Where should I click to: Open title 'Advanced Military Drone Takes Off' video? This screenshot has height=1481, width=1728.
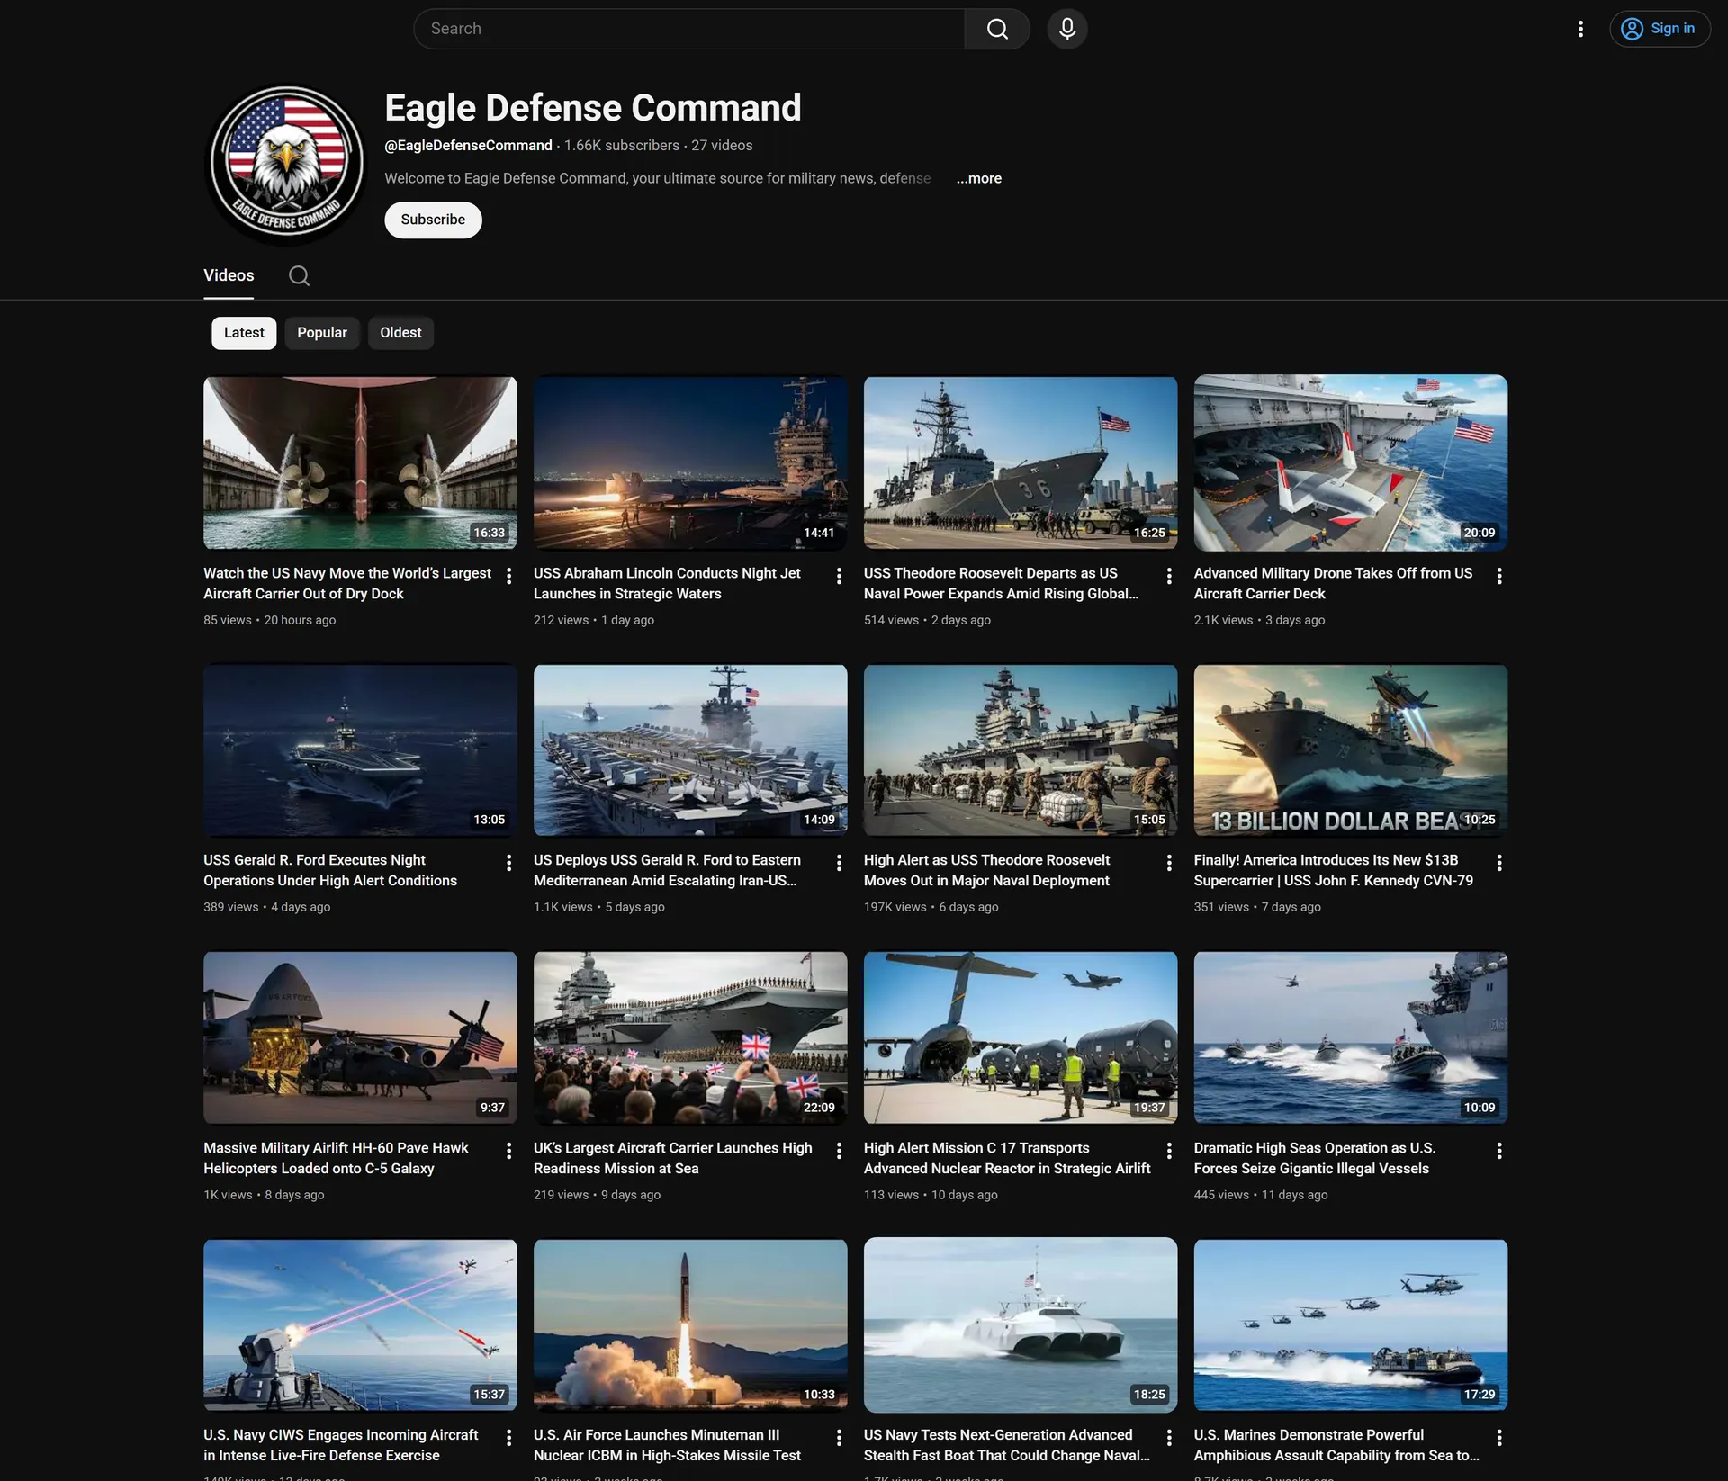1333,583
